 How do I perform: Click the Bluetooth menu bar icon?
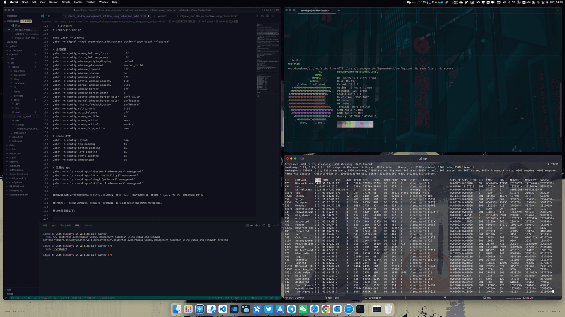[x=509, y=2]
